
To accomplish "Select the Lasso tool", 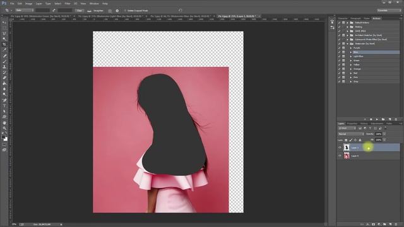I will (4, 33).
